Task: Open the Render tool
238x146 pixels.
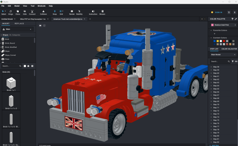Action: coord(72,12)
